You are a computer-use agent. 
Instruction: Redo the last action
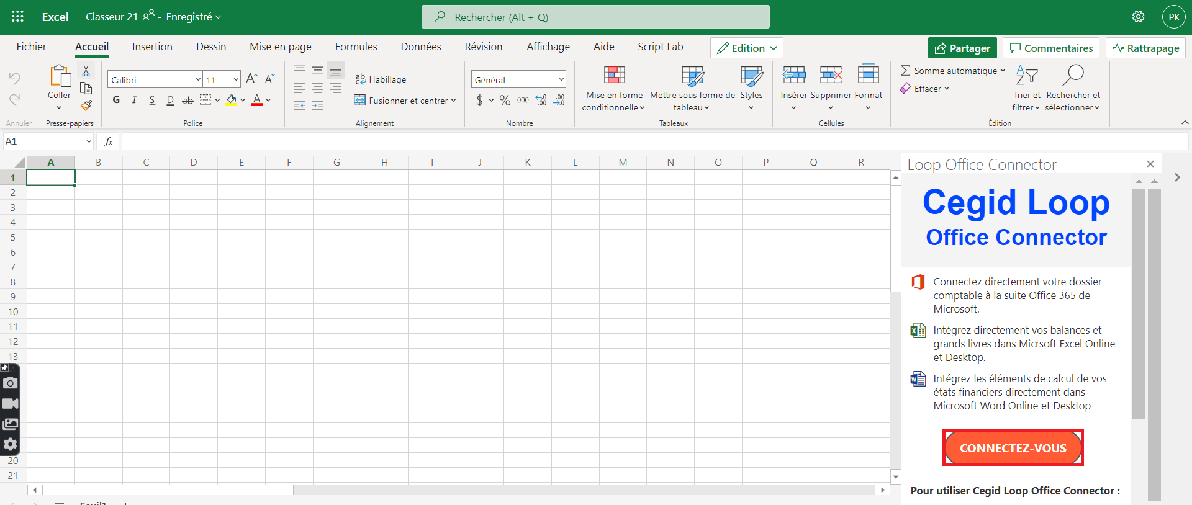click(15, 99)
